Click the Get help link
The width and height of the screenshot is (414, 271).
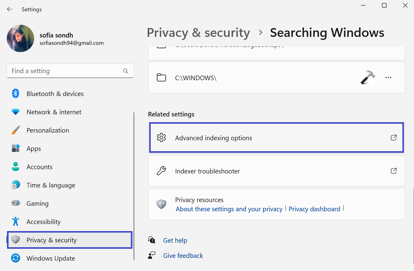click(175, 241)
